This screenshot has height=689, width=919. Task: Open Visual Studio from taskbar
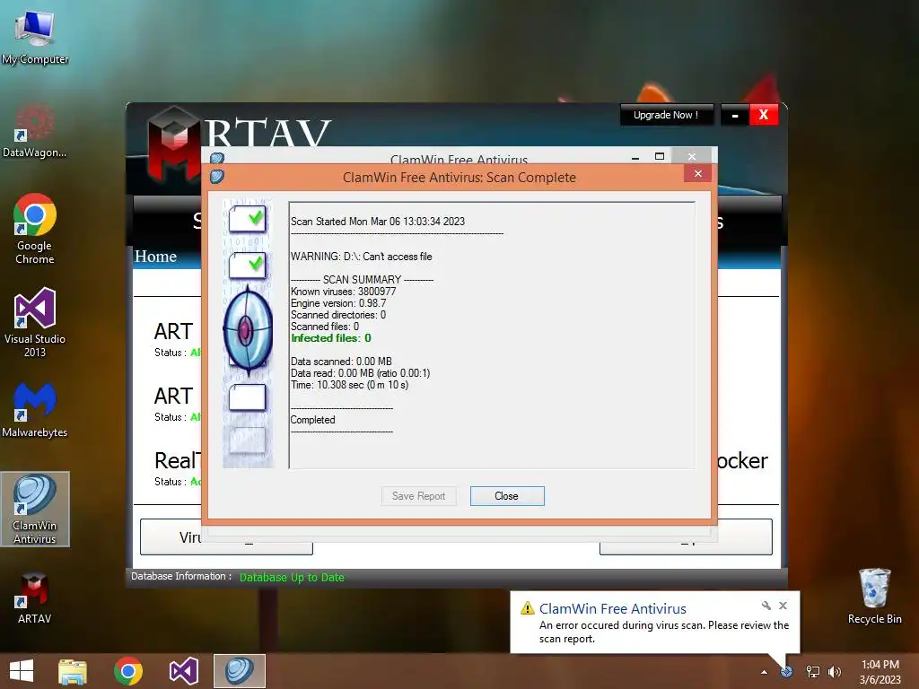(183, 671)
